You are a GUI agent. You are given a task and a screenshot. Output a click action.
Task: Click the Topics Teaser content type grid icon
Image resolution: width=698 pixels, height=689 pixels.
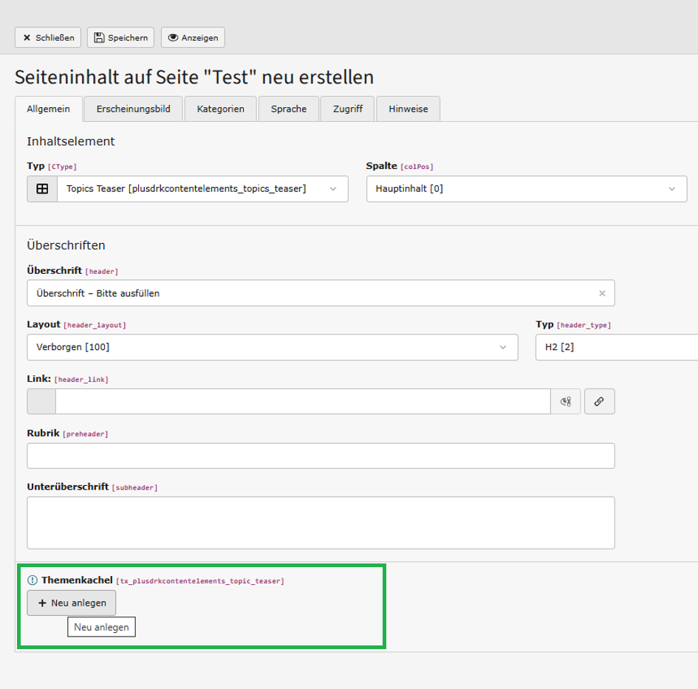click(42, 189)
